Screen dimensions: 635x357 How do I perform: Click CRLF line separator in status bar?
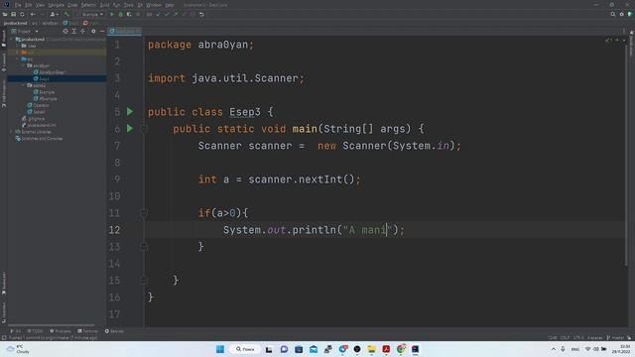coord(565,337)
